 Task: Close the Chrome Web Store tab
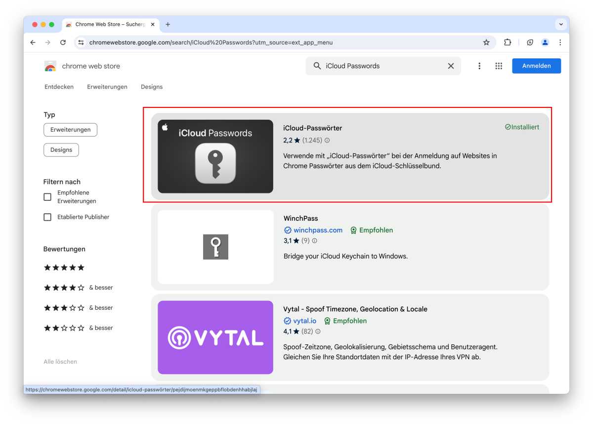(153, 24)
